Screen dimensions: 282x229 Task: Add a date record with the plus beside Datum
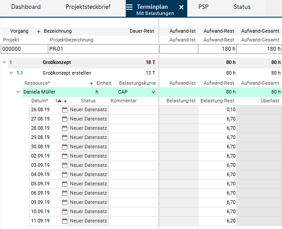[65, 101]
